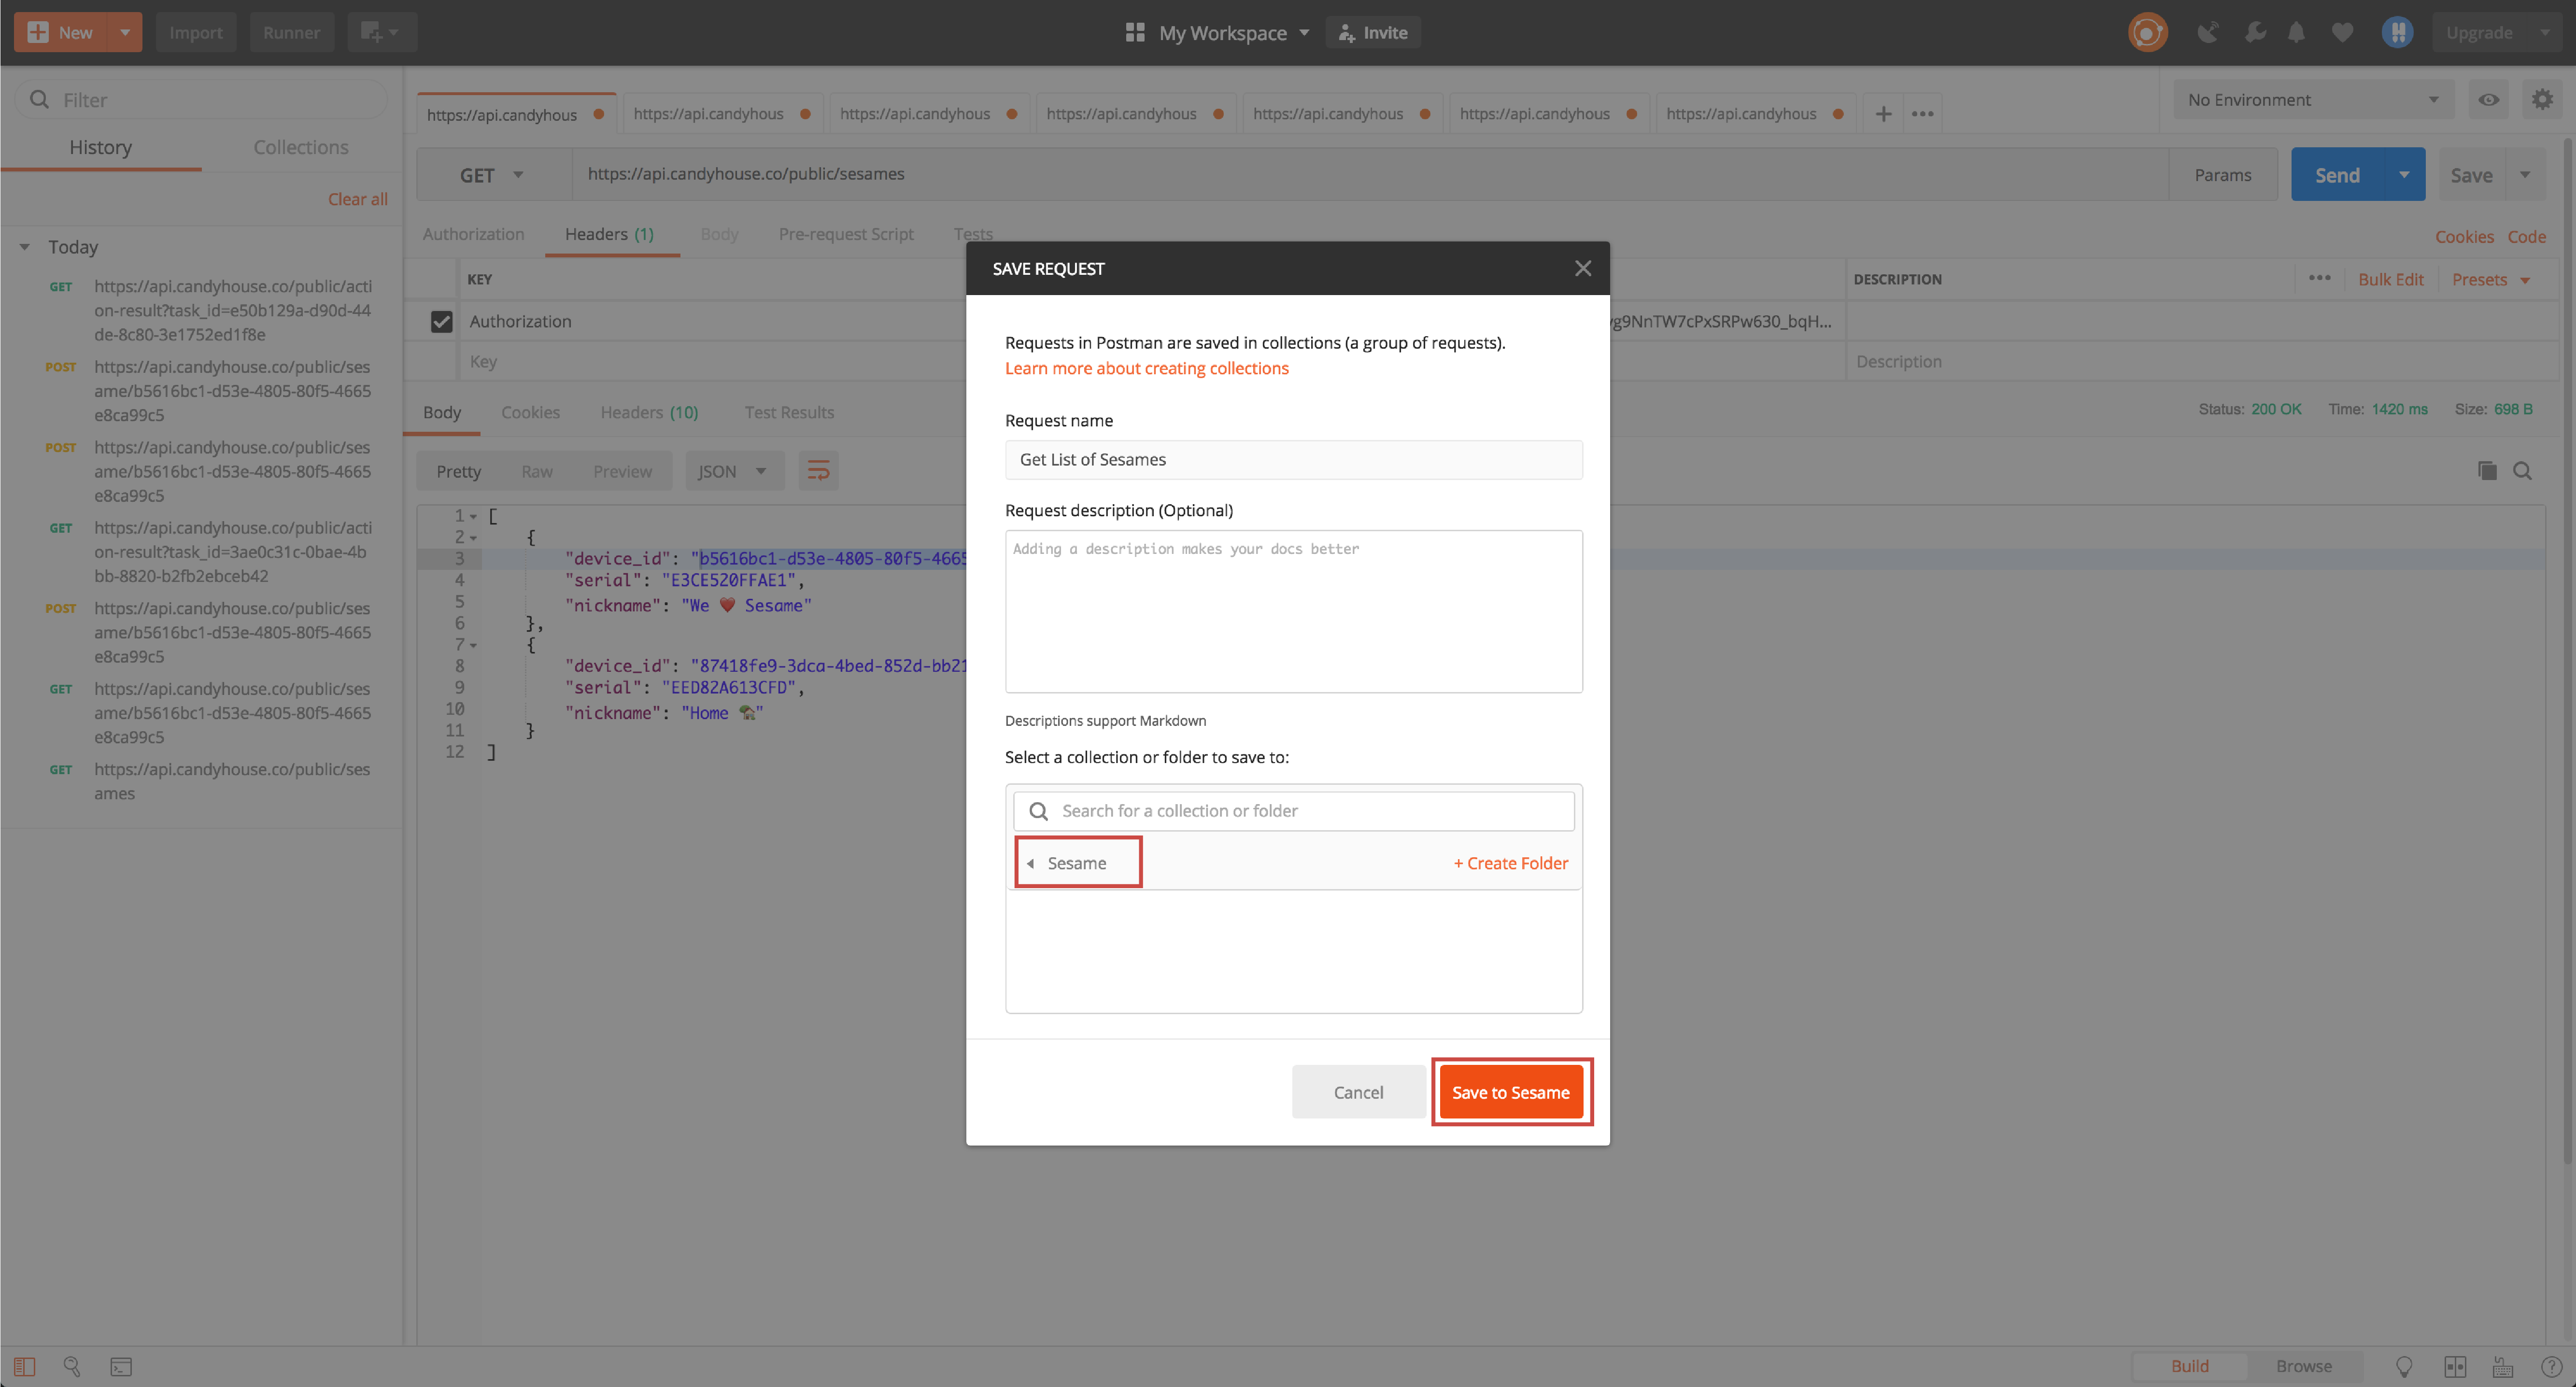
Task: Open the New button dropdown arrow
Action: tap(125, 32)
